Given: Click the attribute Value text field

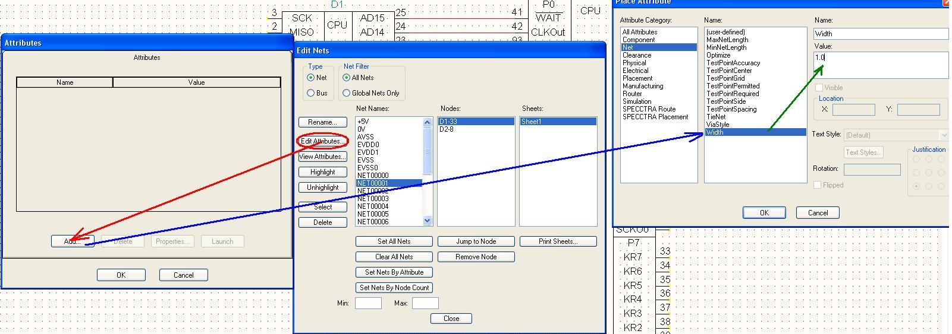Looking at the screenshot, I should coord(880,64).
